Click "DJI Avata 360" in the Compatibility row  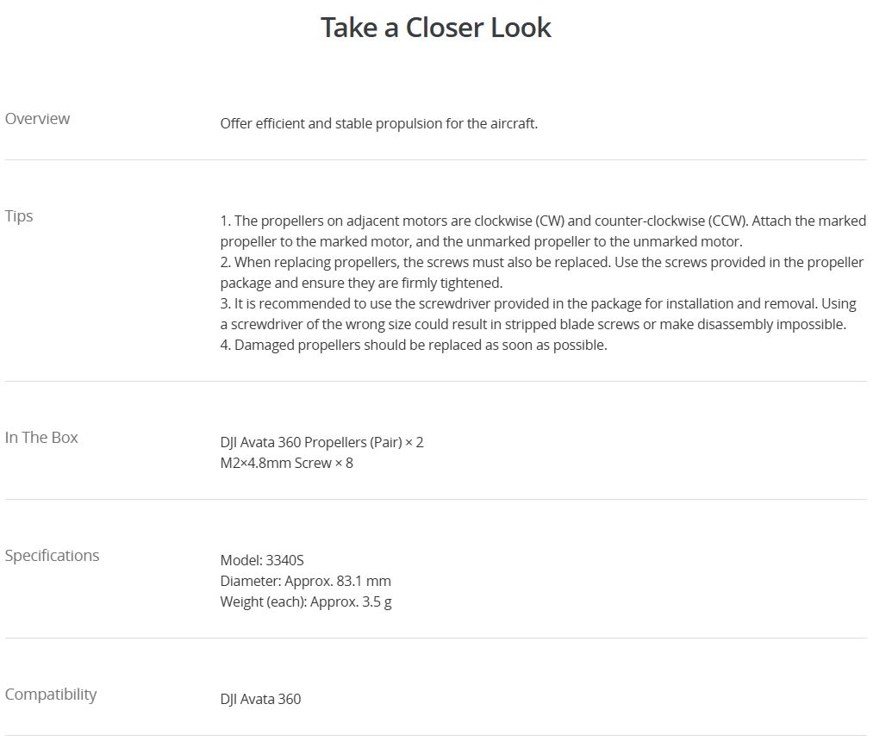coord(260,700)
